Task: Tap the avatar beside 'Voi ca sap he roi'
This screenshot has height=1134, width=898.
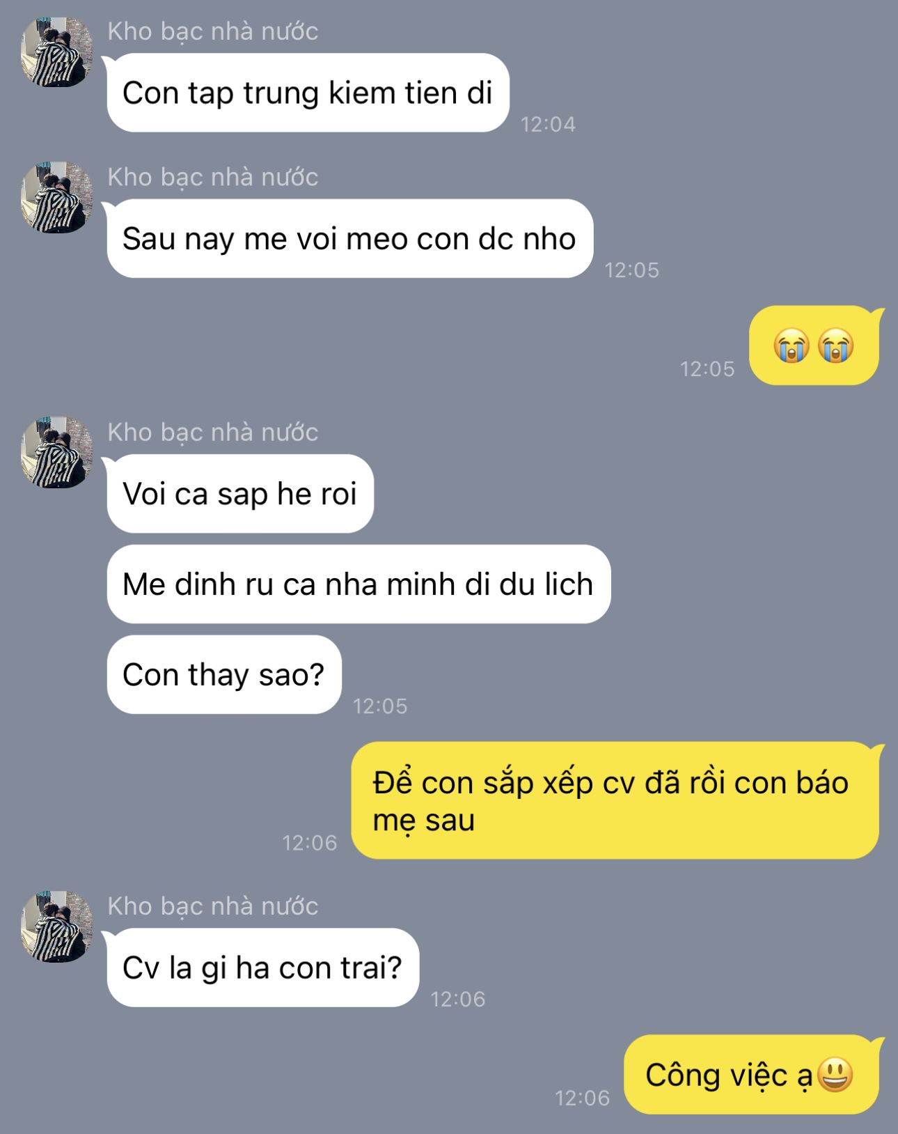Action: pos(57,453)
